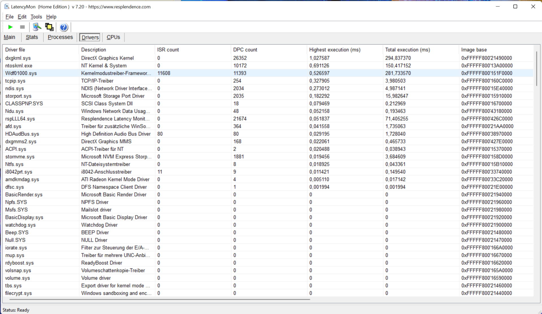Screen dimensions: 542x314
Task: Click the overlapping yellow squares toolbar icon
Action: pos(49,27)
